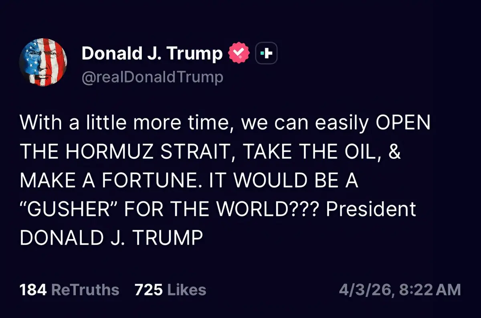
Task: Click the 4/3/26, 8:22 AM timestamp
Action: click(400, 290)
